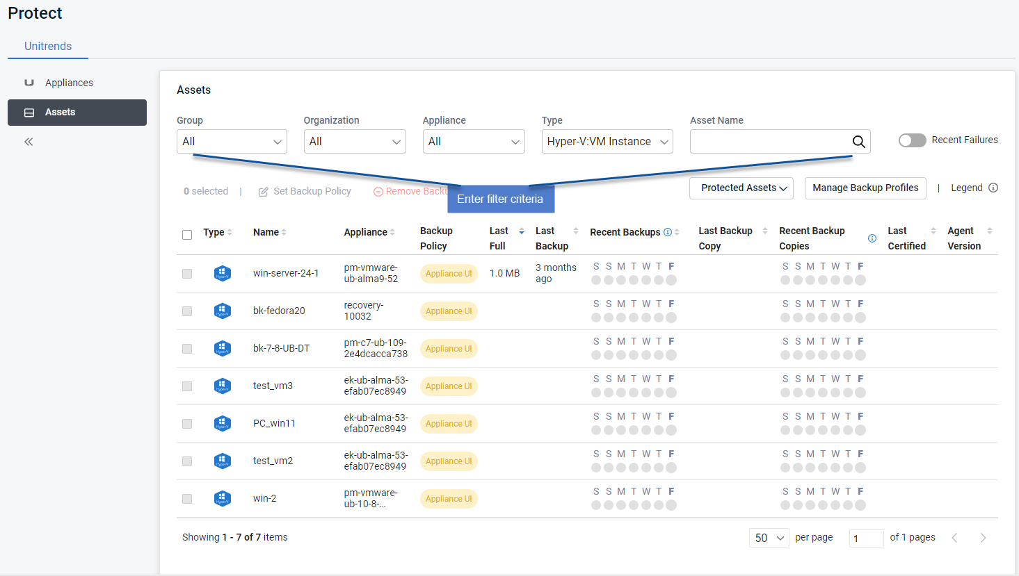Open the Type dropdown showing Hyper-V:VM Instance
This screenshot has height=576, width=1019.
607,141
